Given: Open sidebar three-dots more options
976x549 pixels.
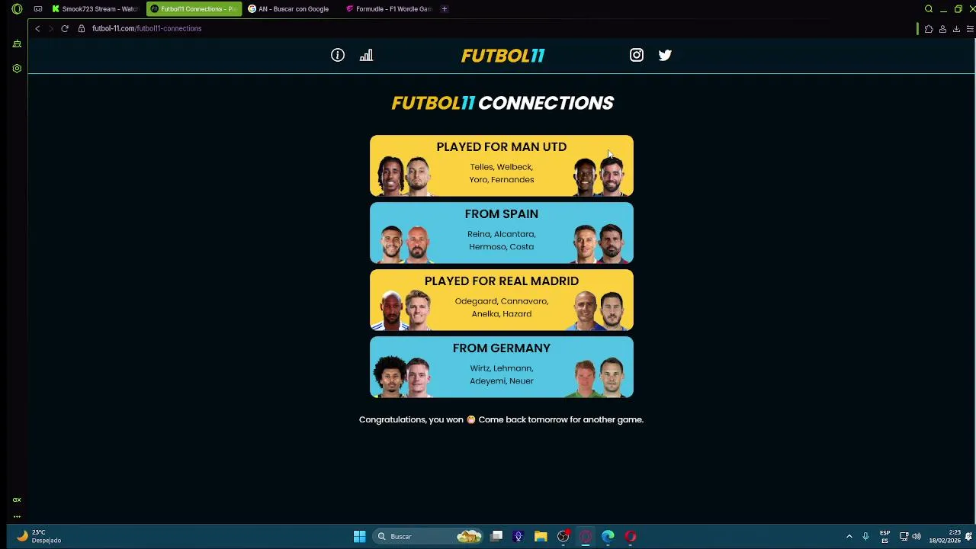Looking at the screenshot, I should coord(17,517).
